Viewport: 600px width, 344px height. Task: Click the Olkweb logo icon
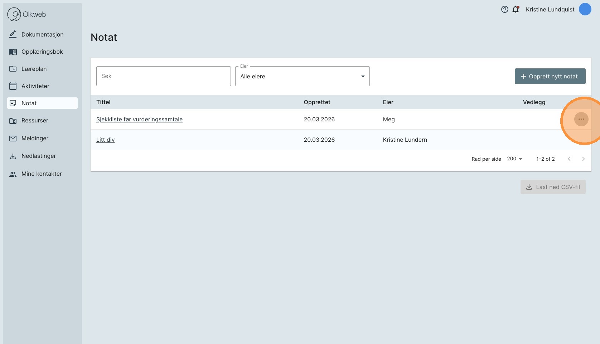14,14
